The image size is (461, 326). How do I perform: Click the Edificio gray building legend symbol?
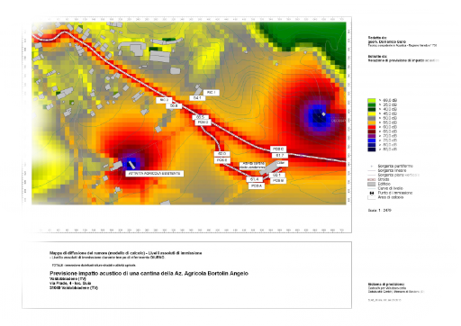(372, 184)
